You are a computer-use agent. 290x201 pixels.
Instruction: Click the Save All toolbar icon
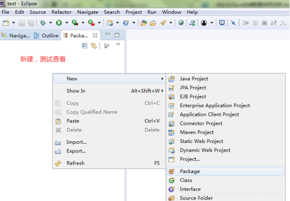(31, 23)
